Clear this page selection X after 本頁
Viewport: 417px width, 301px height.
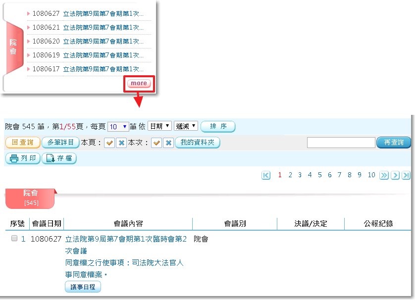tap(121, 143)
